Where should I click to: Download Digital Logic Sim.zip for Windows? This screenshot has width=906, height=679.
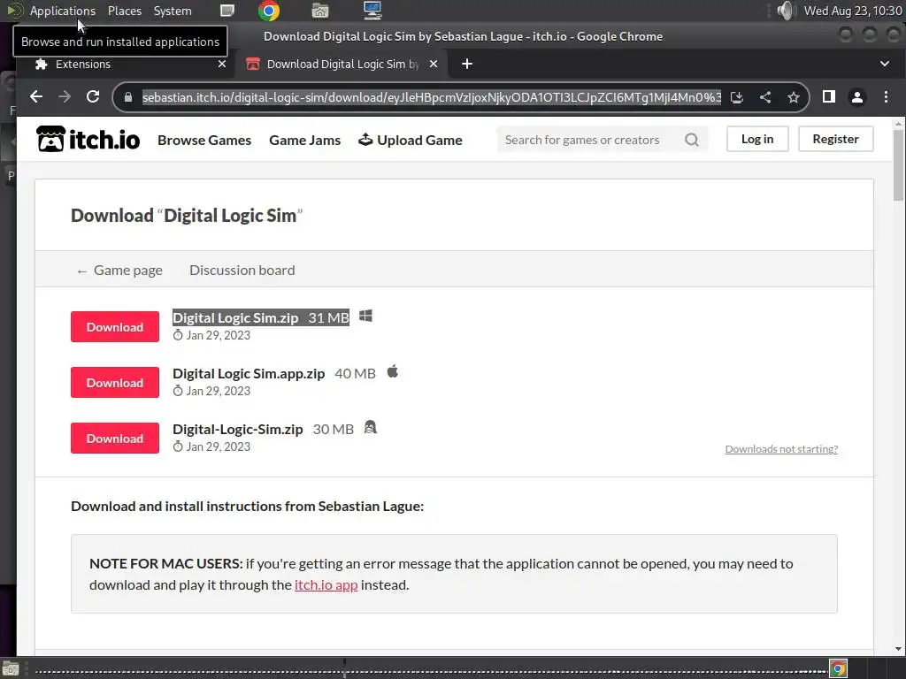point(115,327)
